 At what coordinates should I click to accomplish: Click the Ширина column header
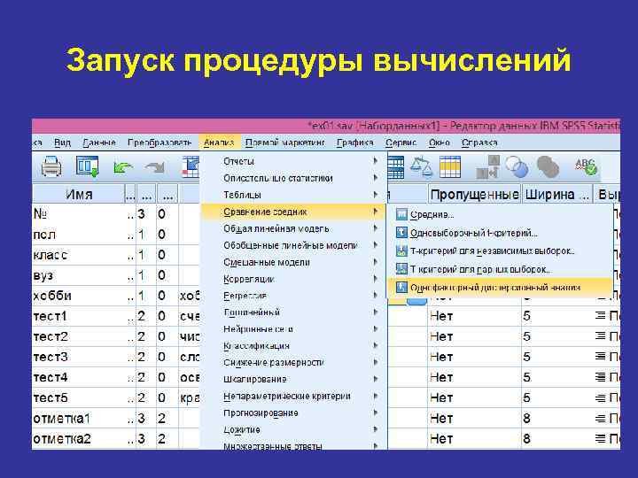pyautogui.click(x=556, y=194)
